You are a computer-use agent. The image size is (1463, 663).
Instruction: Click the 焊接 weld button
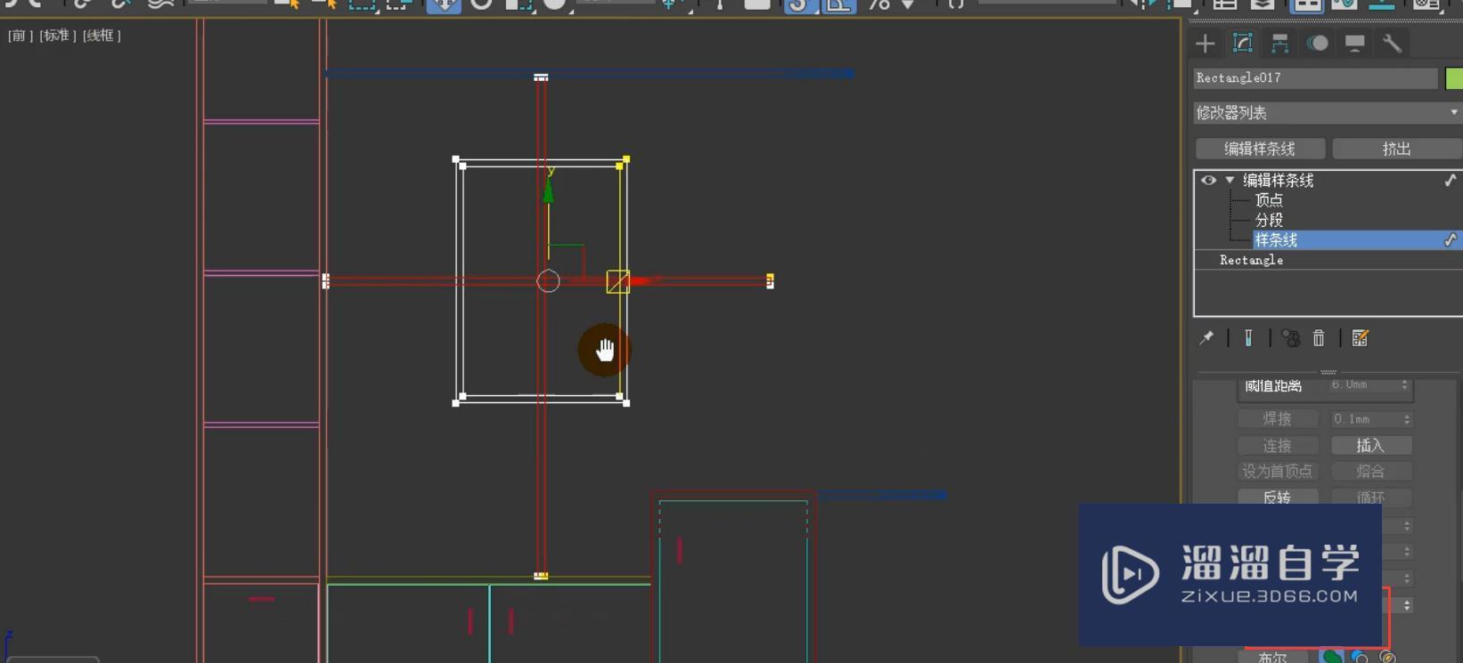(1277, 418)
